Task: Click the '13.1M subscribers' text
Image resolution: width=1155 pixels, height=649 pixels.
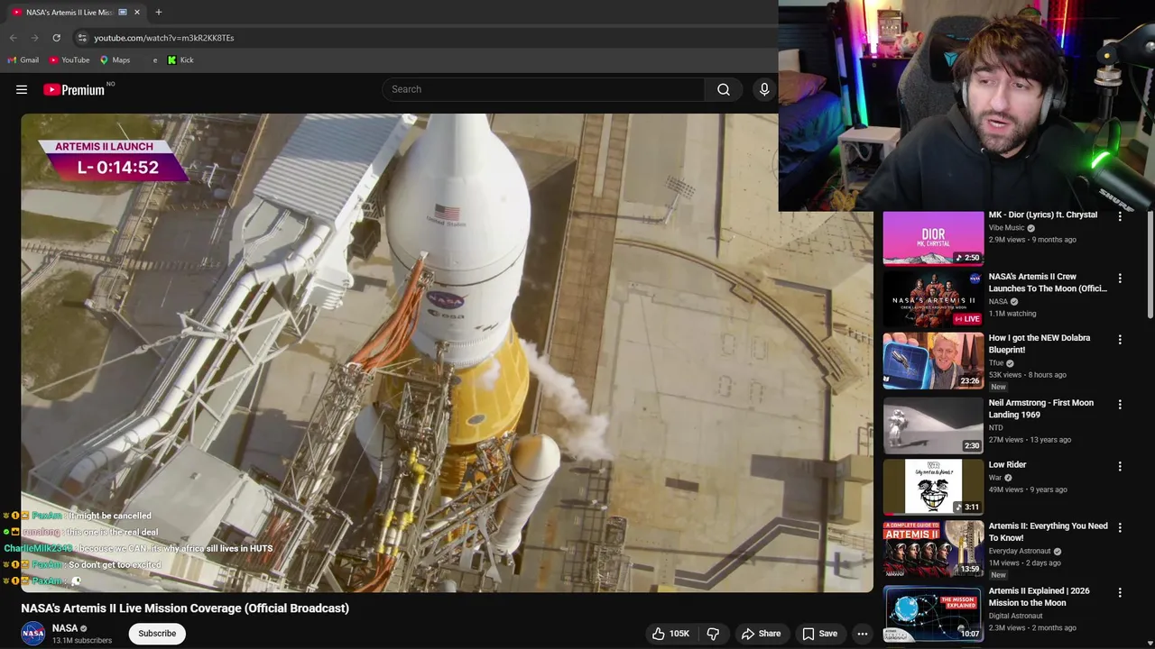Action: [x=82, y=641]
